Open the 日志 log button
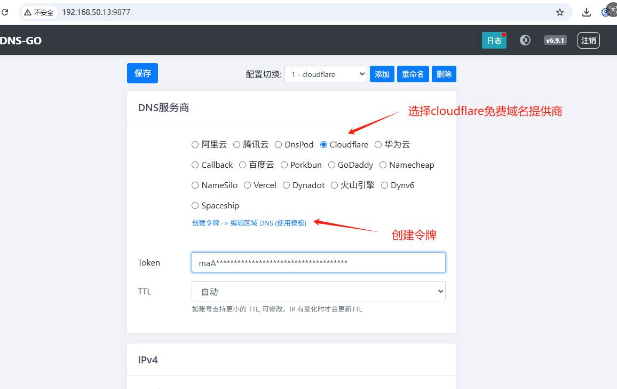This screenshot has width=617, height=389. pos(494,40)
